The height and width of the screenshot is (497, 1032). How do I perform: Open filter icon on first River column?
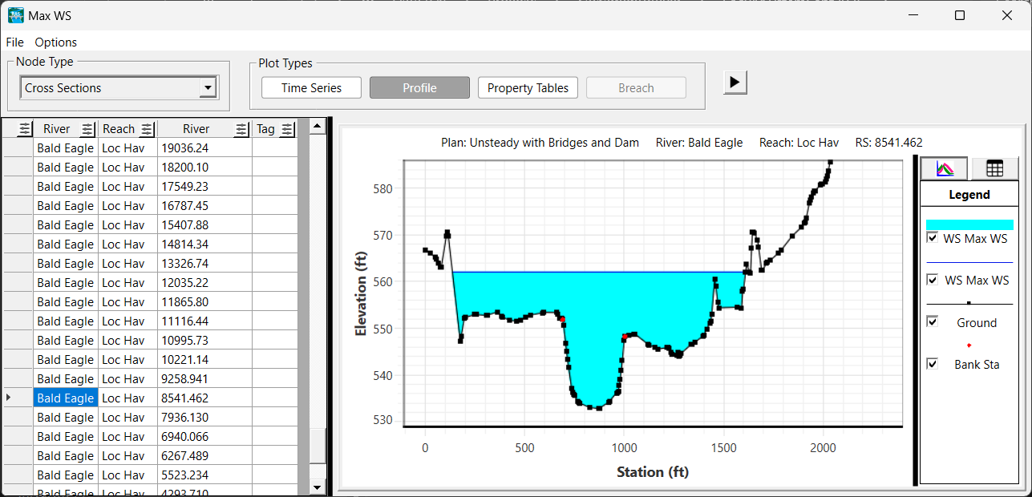point(87,129)
